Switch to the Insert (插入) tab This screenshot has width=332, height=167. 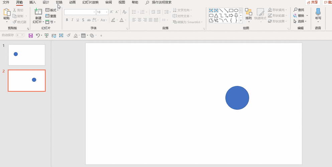coord(32,2)
